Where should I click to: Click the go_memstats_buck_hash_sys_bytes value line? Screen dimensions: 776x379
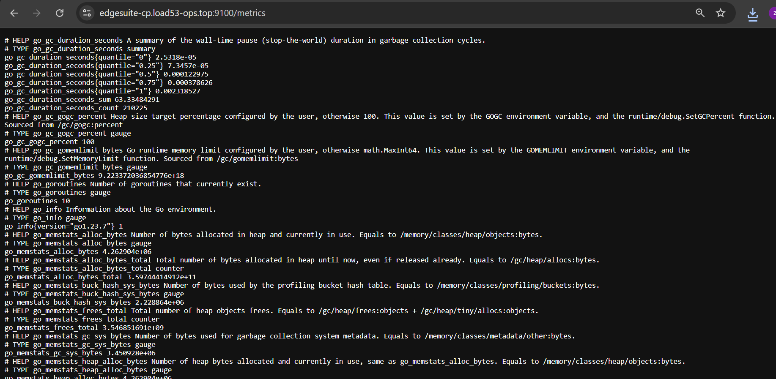(94, 303)
